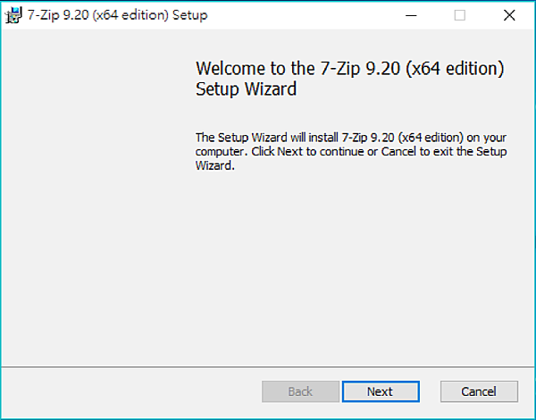536x420 pixels.
Task: Click the 7-Zip installer icon in title bar
Action: pos(13,15)
